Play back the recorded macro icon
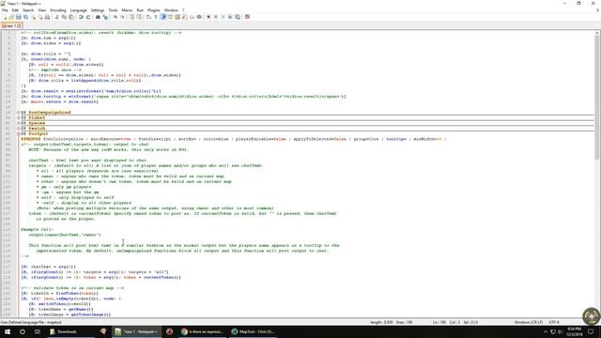The image size is (601, 338). click(x=223, y=17)
